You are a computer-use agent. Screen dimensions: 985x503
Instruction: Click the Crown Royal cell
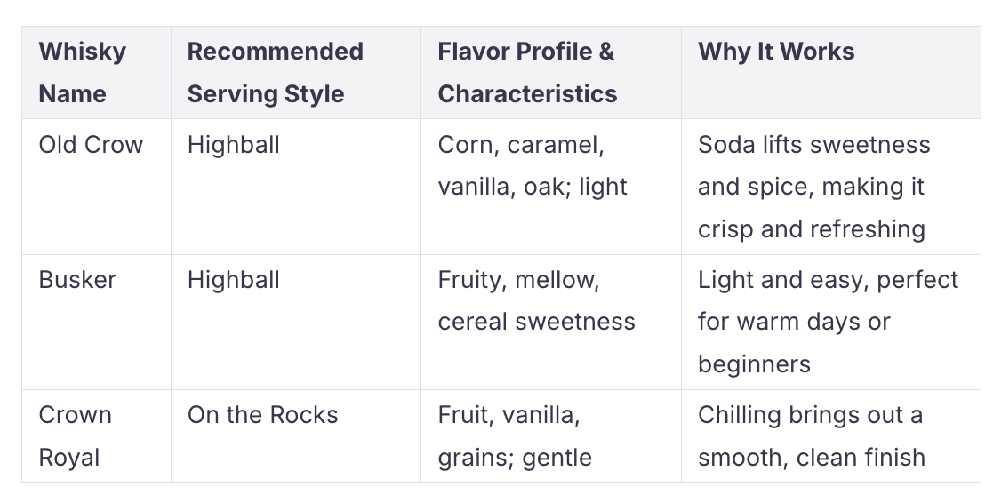(96, 435)
